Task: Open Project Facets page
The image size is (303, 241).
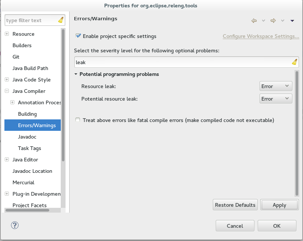Action: [x=29, y=205]
